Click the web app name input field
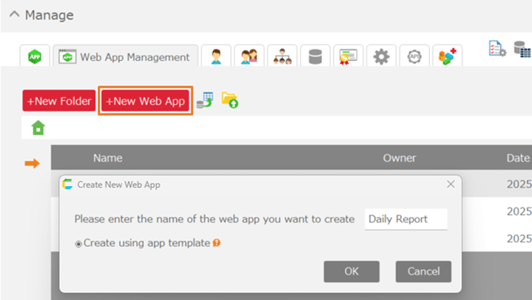The height and width of the screenshot is (300, 532). coord(405,219)
